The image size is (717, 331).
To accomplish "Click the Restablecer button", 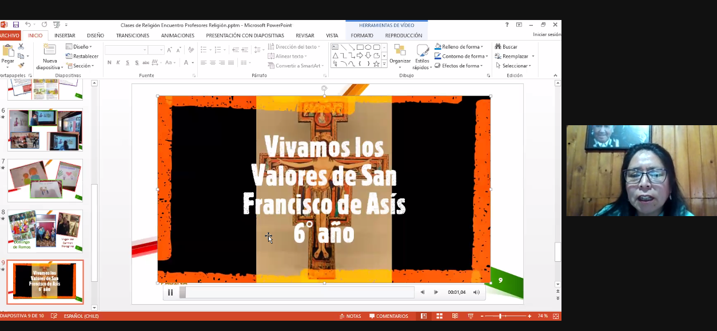I will [82, 56].
